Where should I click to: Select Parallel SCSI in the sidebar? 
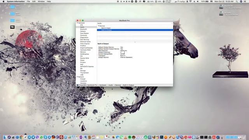(84, 58)
